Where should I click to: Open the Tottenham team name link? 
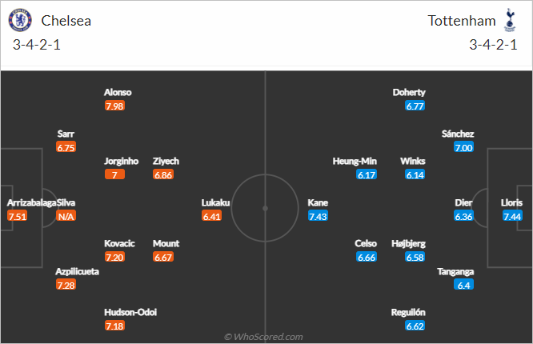[x=462, y=21]
